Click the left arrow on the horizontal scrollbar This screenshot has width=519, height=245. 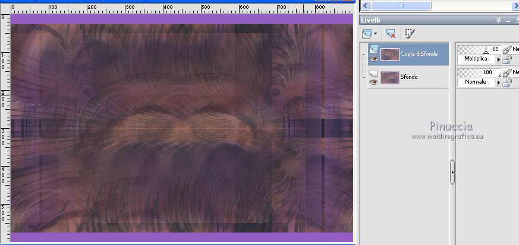pos(365,5)
